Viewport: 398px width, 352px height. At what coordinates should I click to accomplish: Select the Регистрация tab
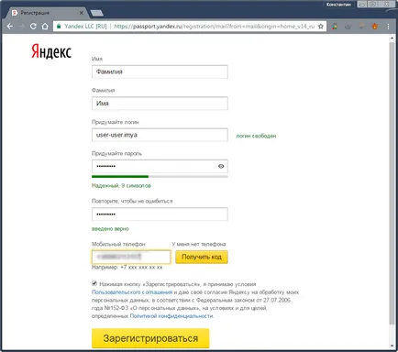point(48,13)
